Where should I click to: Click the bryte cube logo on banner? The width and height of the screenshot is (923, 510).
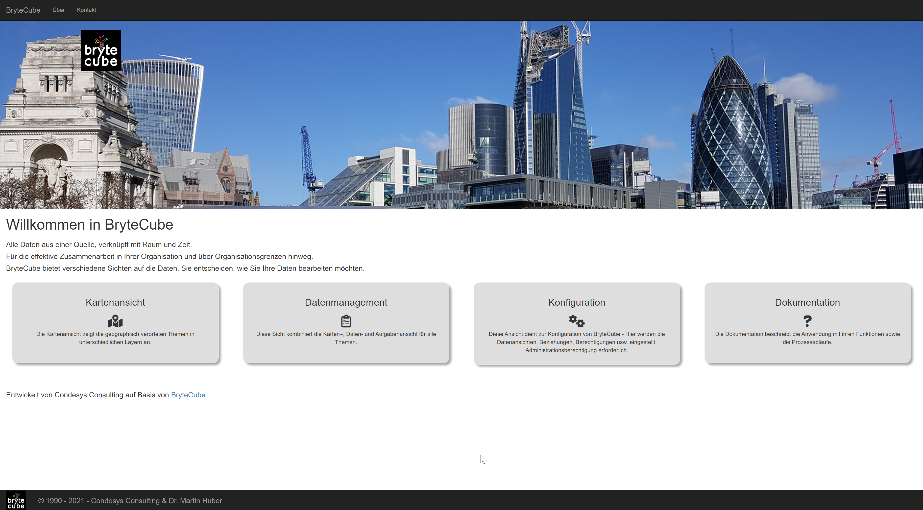(101, 51)
